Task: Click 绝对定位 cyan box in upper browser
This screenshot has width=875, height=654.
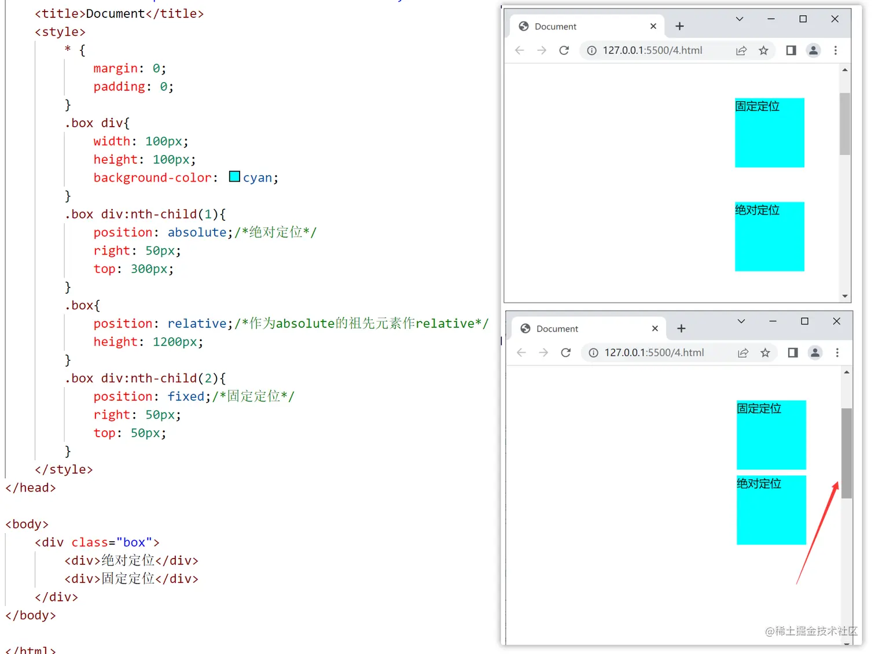Action: pyautogui.click(x=770, y=237)
